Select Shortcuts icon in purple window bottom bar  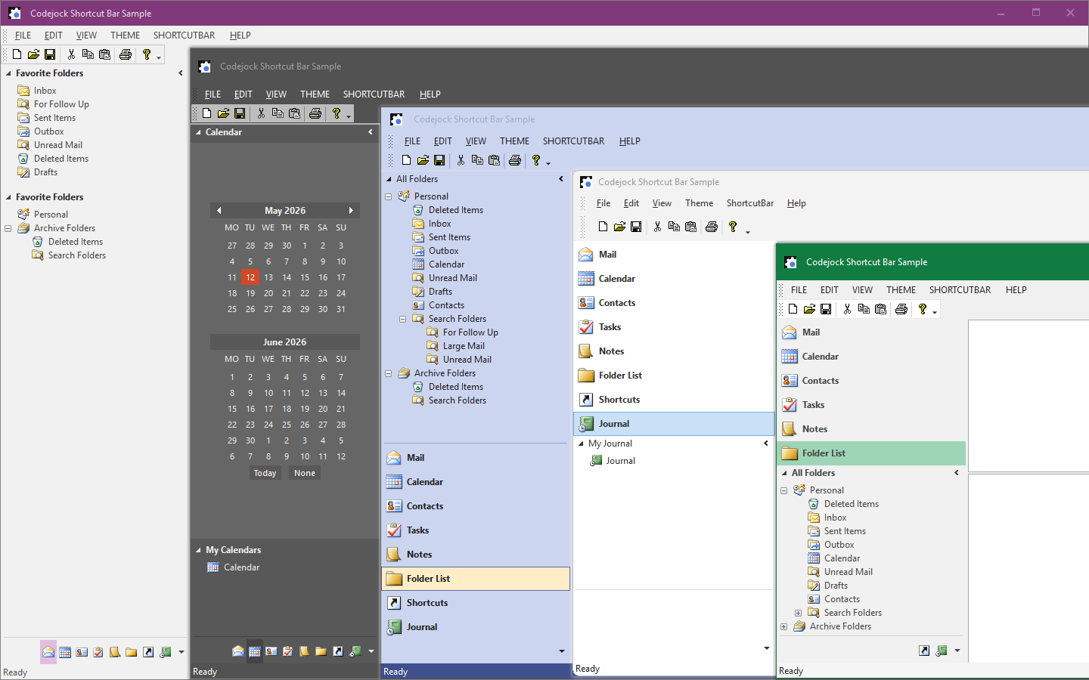148,652
